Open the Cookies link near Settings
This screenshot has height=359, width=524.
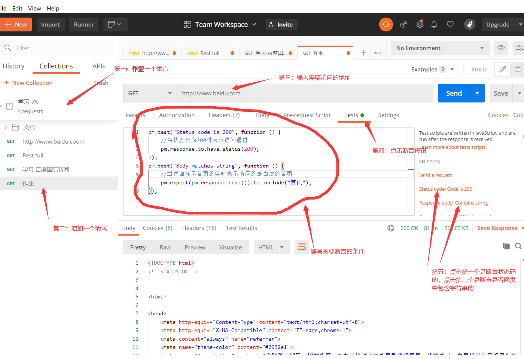coord(498,115)
